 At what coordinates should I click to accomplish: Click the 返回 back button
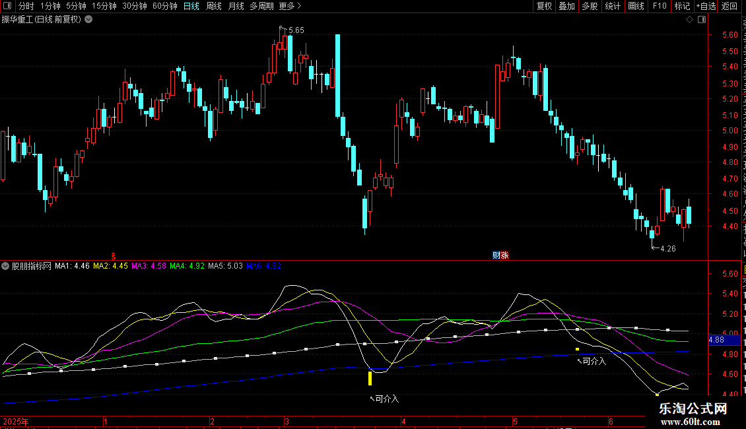point(729,6)
